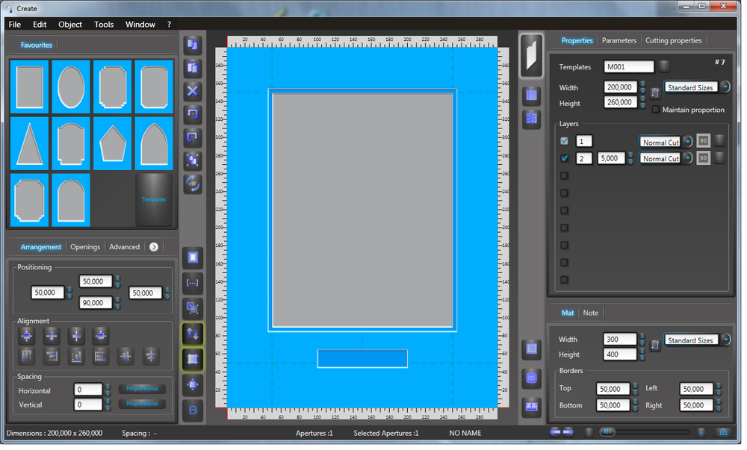Switch to the Cutting properties tab
747x450 pixels.
pyautogui.click(x=673, y=40)
